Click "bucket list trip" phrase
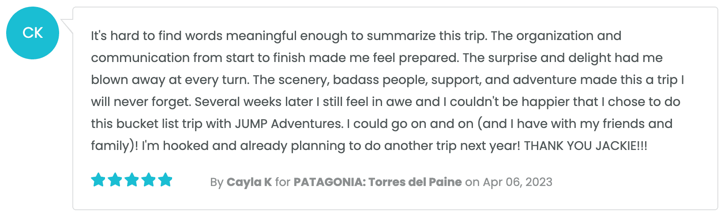The image size is (728, 219). point(159,124)
